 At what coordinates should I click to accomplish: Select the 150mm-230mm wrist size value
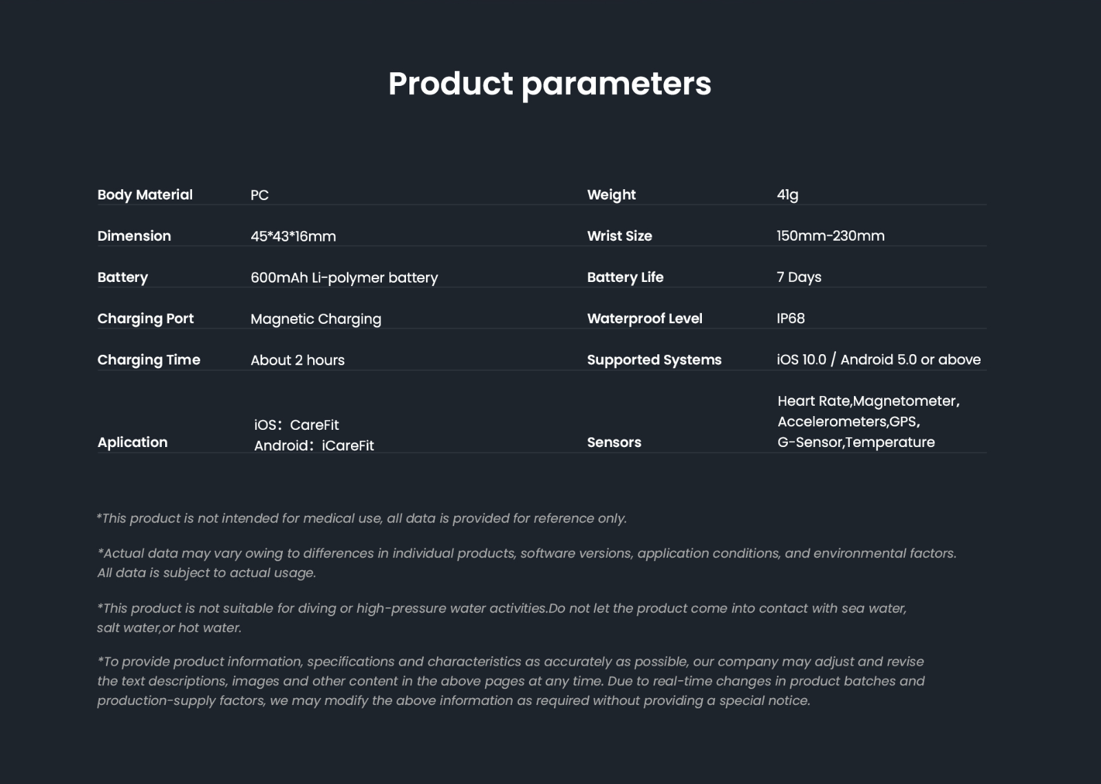click(831, 236)
